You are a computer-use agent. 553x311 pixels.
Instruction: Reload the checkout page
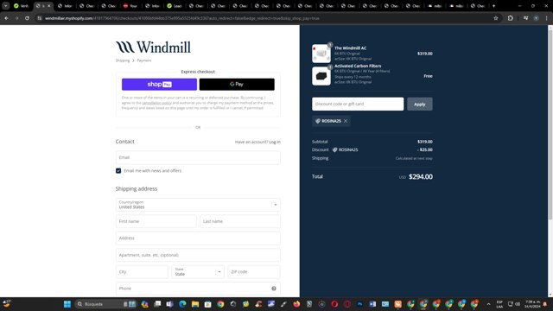point(27,18)
